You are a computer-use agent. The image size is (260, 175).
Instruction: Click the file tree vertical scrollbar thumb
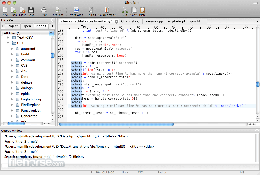53,55
